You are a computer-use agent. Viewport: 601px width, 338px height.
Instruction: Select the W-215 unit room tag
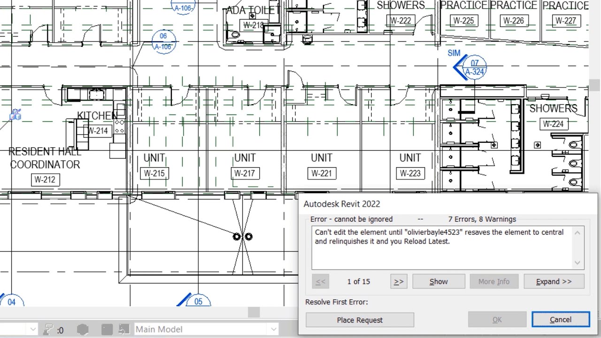pyautogui.click(x=154, y=173)
